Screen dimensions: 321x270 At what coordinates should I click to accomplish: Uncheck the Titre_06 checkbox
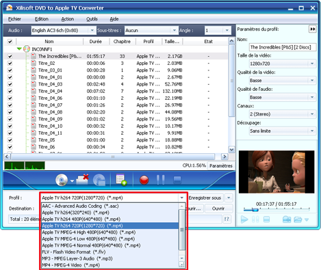click(x=10, y=147)
